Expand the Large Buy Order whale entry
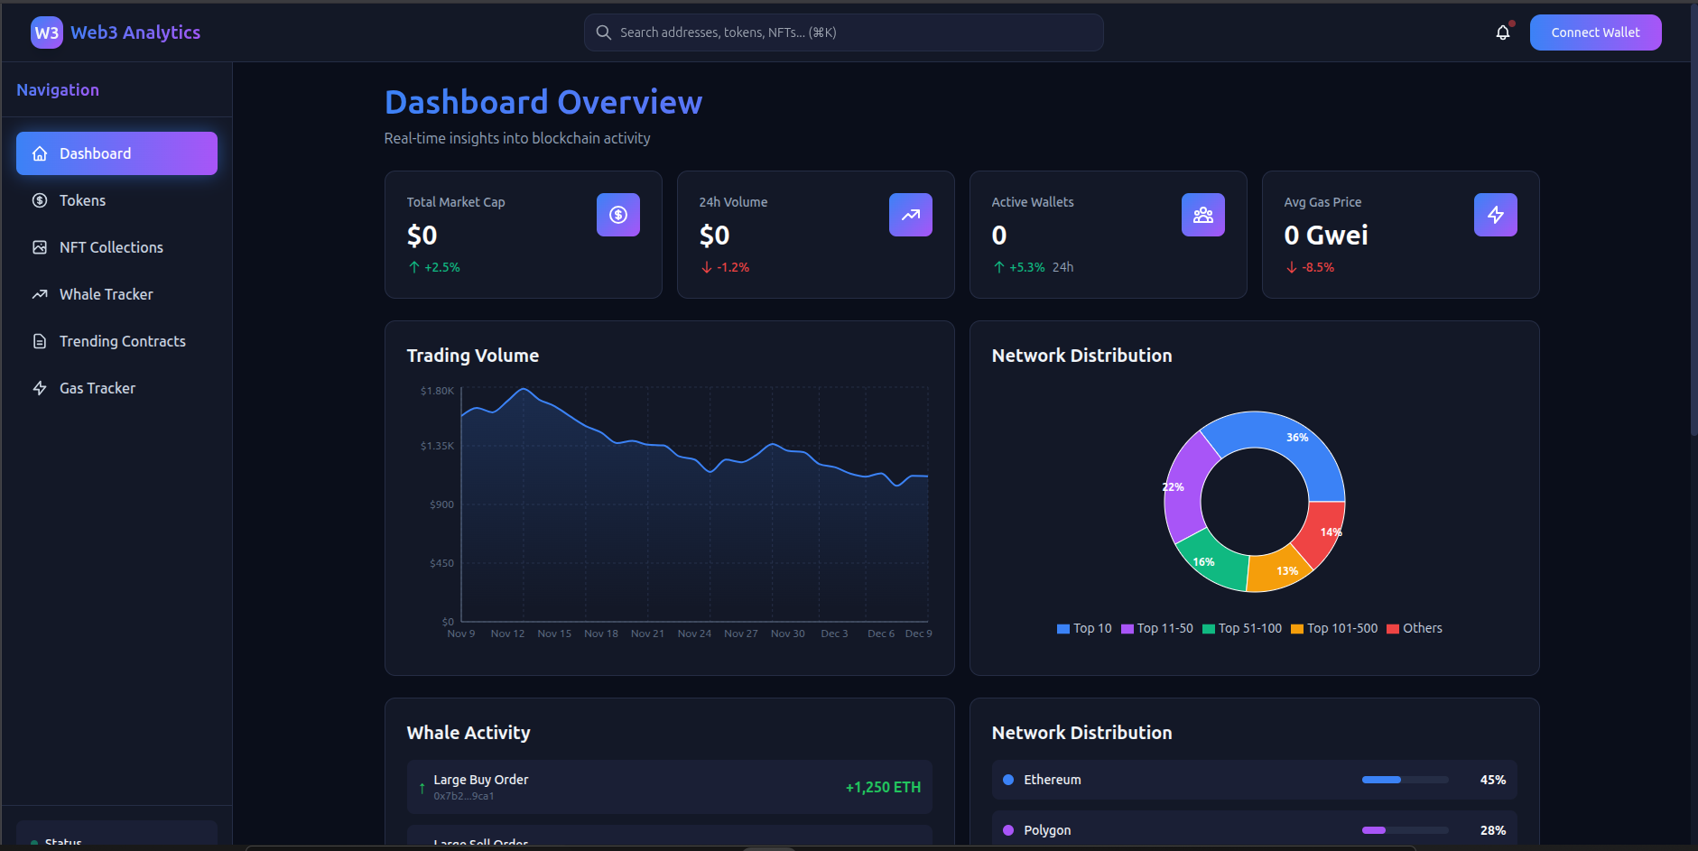 click(668, 786)
